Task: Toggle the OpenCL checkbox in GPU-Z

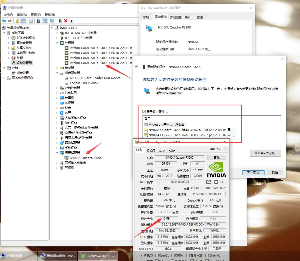Action: click(x=157, y=255)
